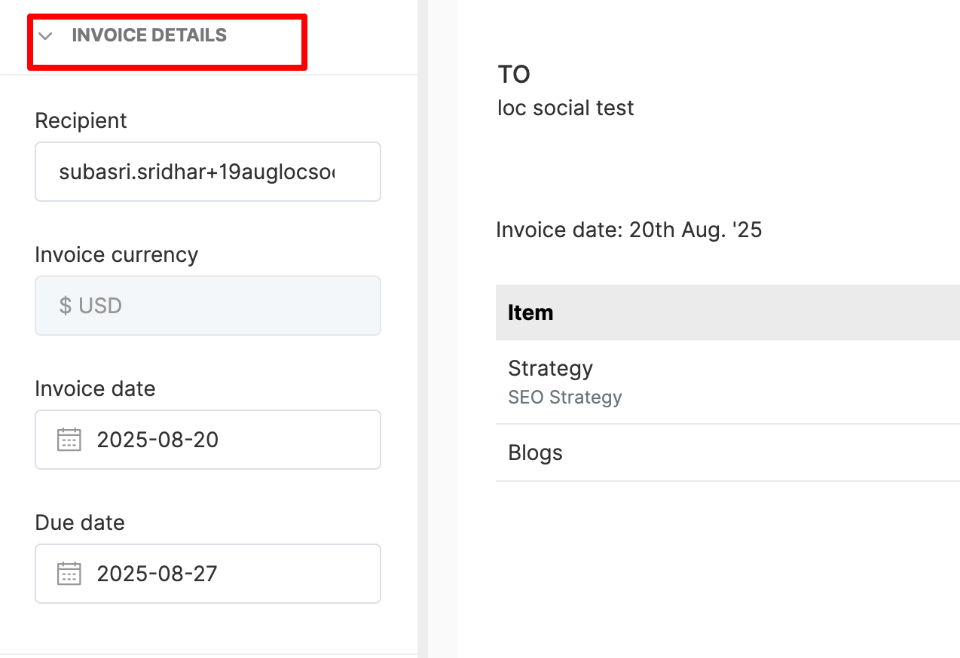Select the Strategy line item

550,368
